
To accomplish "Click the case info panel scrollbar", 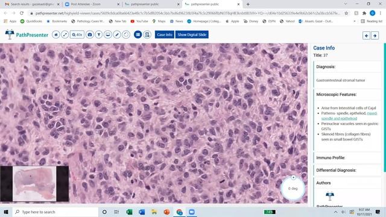I will (385, 108).
